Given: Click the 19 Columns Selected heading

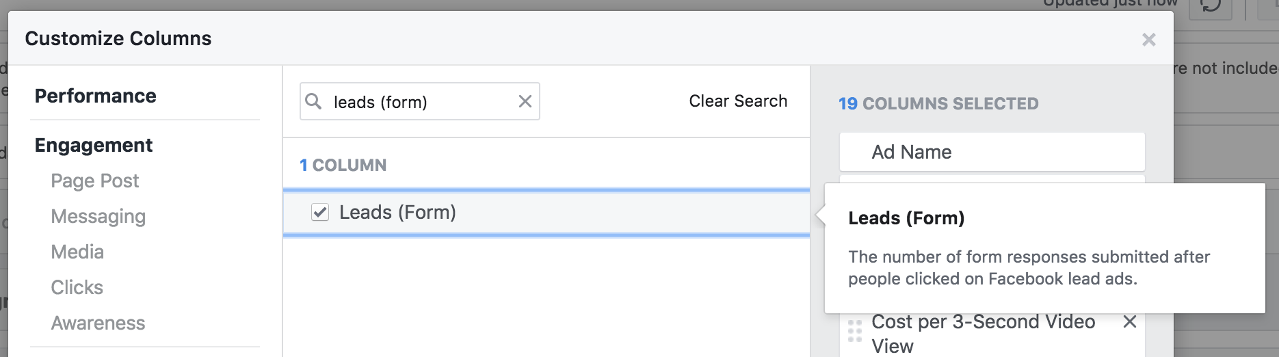Looking at the screenshot, I should [938, 103].
